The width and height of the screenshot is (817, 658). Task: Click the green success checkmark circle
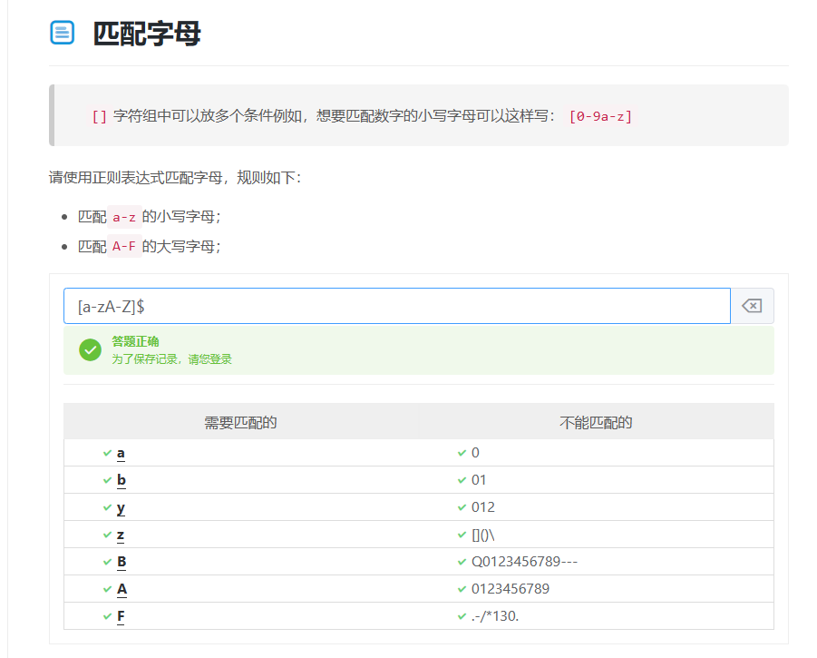pos(90,349)
